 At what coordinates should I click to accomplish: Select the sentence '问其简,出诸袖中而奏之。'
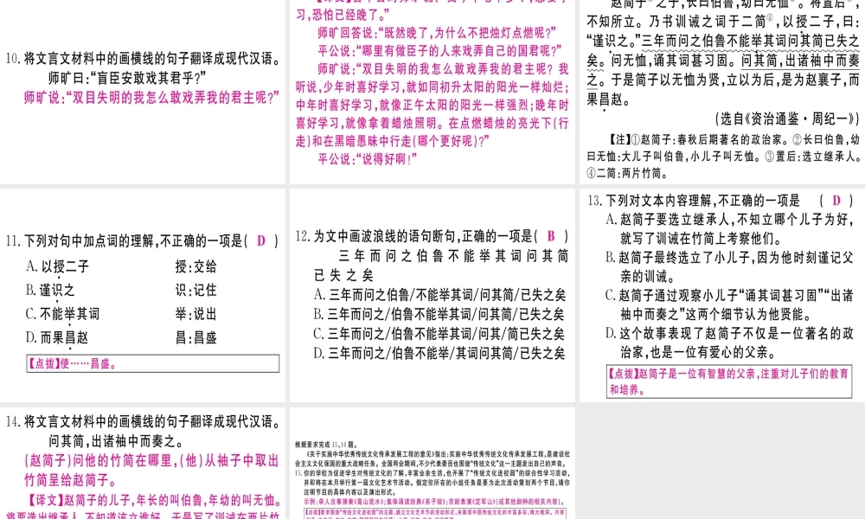coord(117,442)
